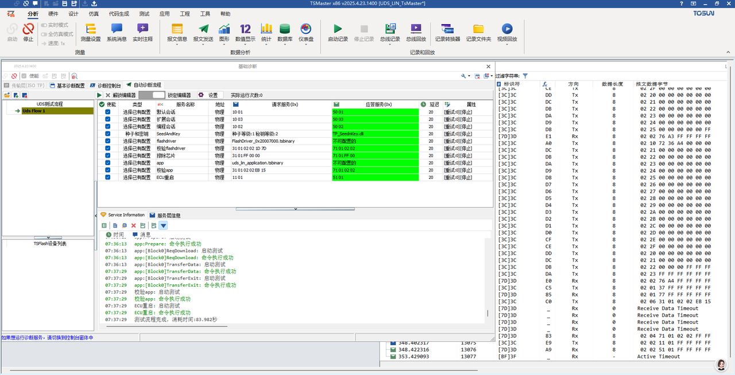Click the add-flow icon above UDS flow tree

pos(16,95)
